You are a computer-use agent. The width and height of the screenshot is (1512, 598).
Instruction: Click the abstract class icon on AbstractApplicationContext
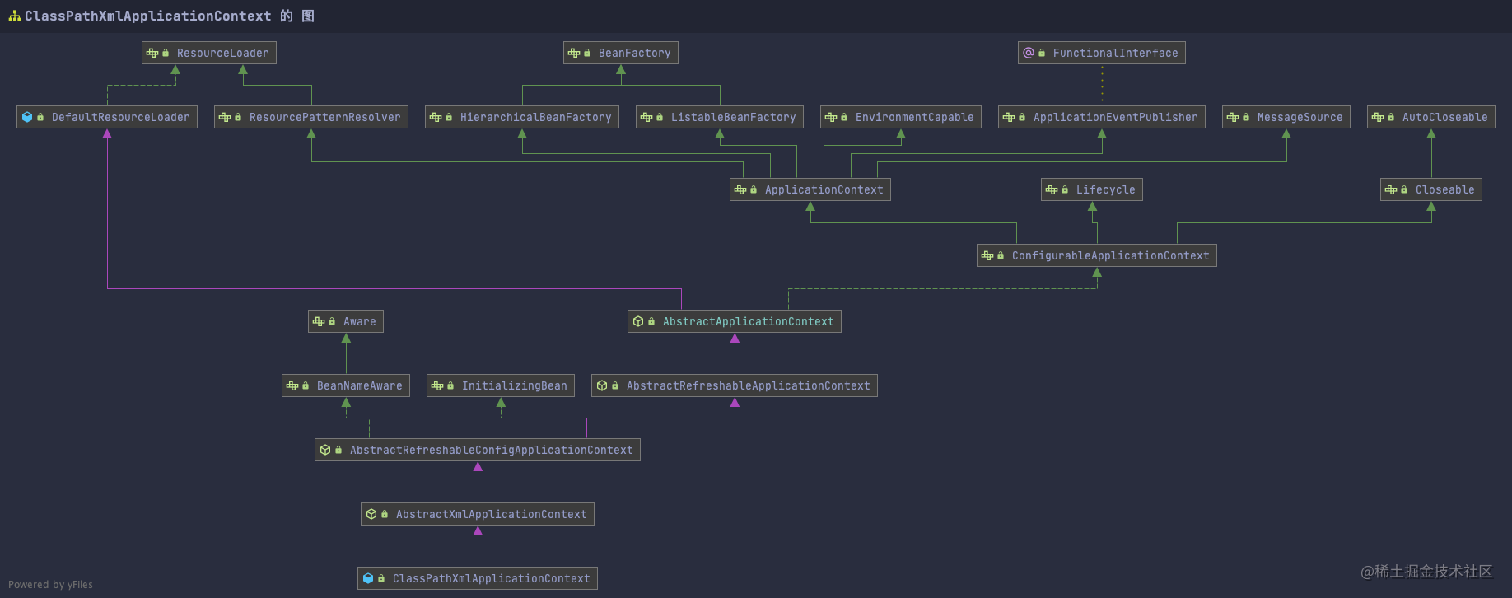coord(638,321)
